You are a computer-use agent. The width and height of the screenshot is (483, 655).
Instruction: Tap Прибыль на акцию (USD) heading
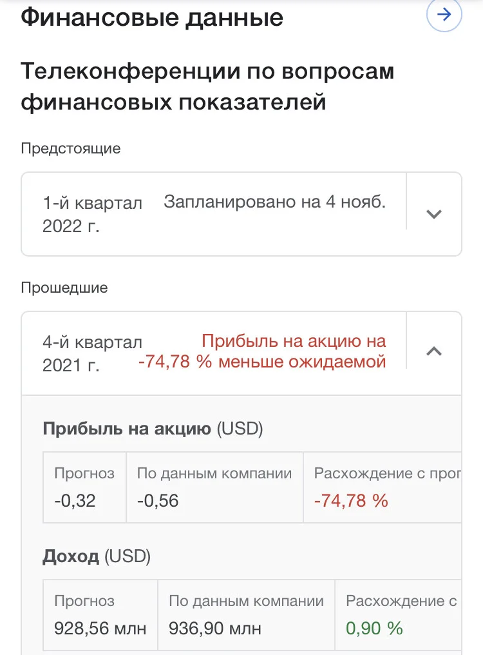pos(153,429)
